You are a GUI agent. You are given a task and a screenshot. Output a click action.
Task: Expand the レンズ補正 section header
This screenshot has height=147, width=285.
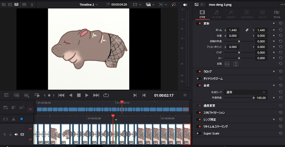(x=210, y=119)
